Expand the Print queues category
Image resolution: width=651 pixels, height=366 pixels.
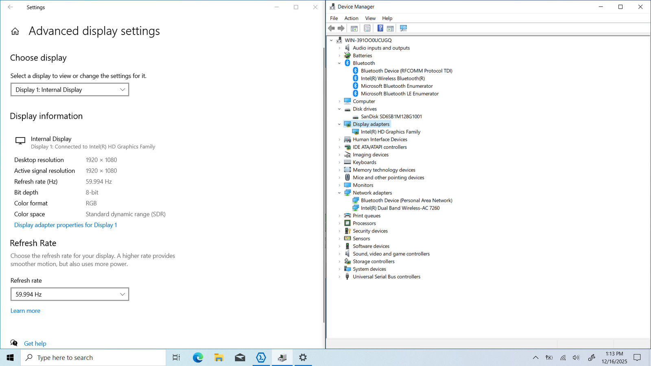[339, 216]
